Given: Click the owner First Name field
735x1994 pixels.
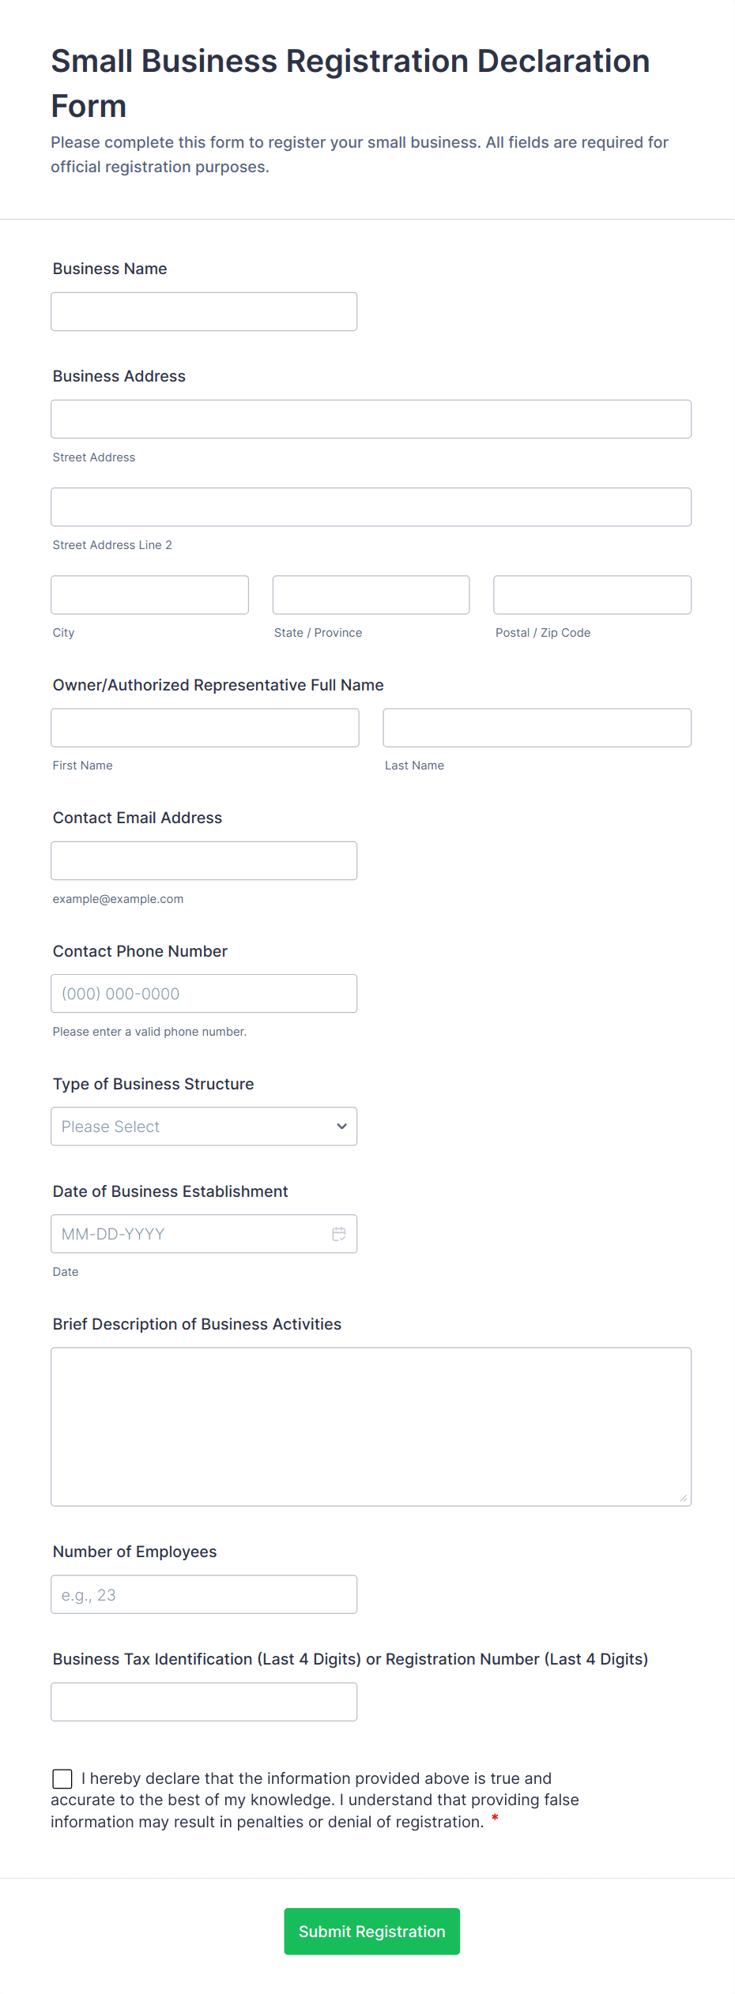Looking at the screenshot, I should [205, 728].
